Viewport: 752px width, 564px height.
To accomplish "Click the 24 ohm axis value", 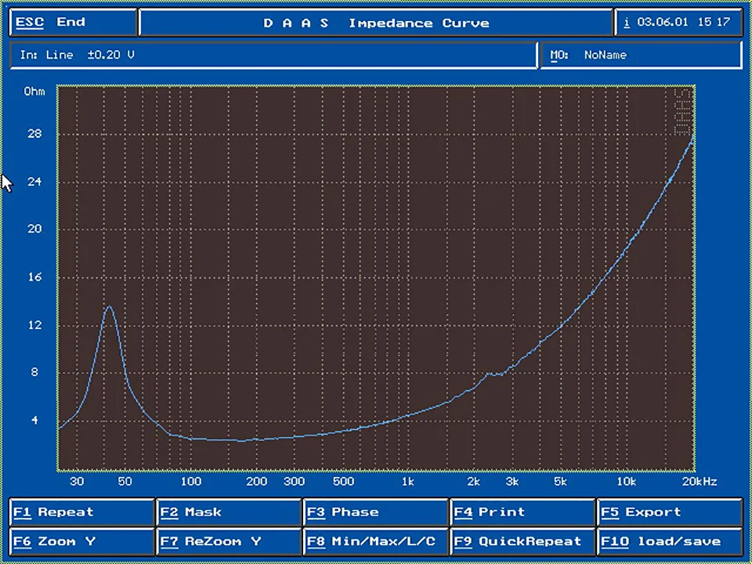I will [x=34, y=182].
